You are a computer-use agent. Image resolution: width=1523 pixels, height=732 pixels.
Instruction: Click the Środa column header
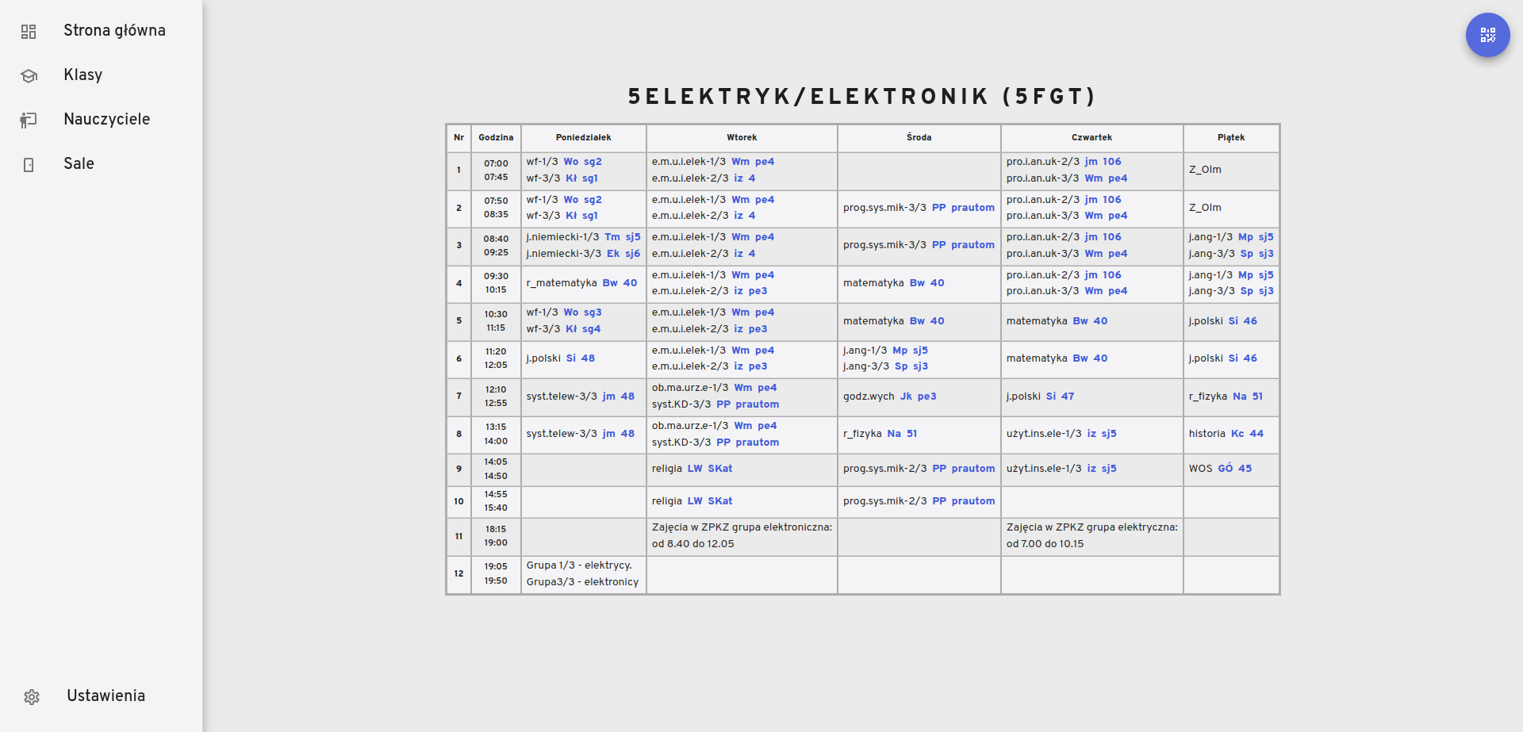point(919,138)
